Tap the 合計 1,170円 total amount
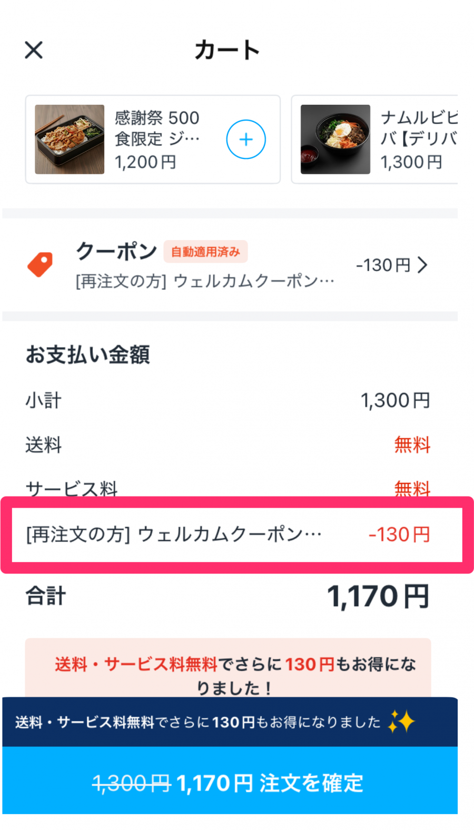Image resolution: width=474 pixels, height=830 pixels. (x=378, y=597)
